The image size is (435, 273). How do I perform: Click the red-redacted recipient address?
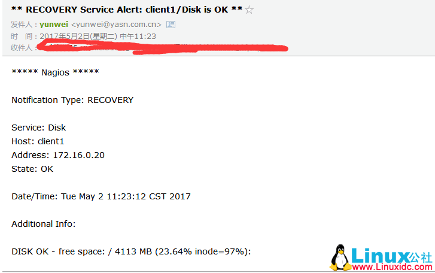click(163, 47)
